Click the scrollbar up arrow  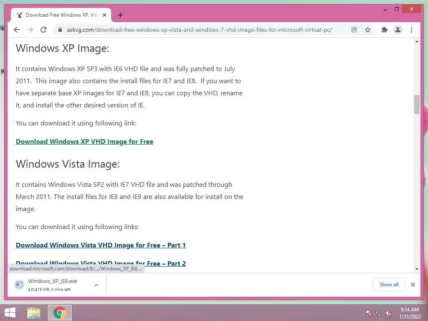(x=417, y=41)
